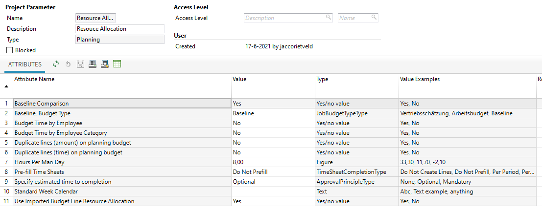The image size is (542, 213).
Task: Click the revert/undo arrow icon
Action: click(x=68, y=64)
